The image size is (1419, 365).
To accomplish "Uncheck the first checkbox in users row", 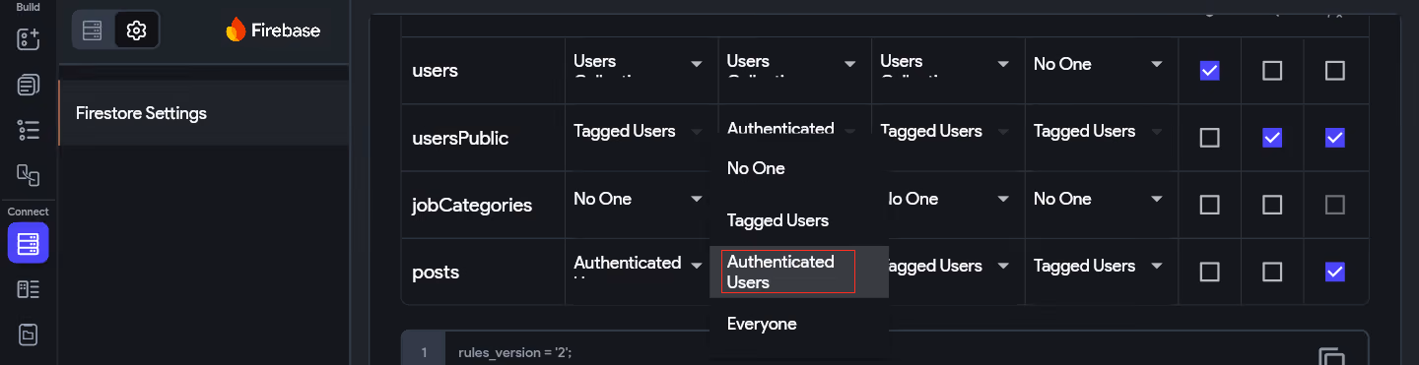I will 1209,71.
